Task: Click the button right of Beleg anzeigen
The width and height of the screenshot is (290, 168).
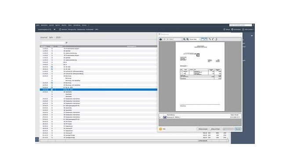Action: click(x=215, y=129)
